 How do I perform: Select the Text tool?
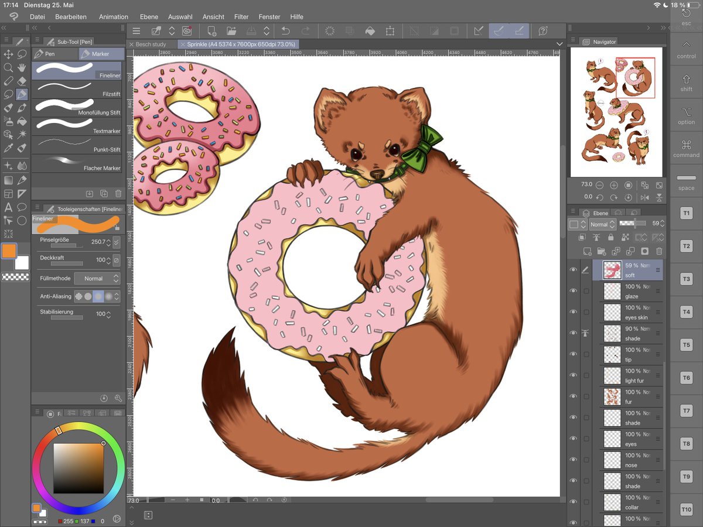(x=8, y=207)
